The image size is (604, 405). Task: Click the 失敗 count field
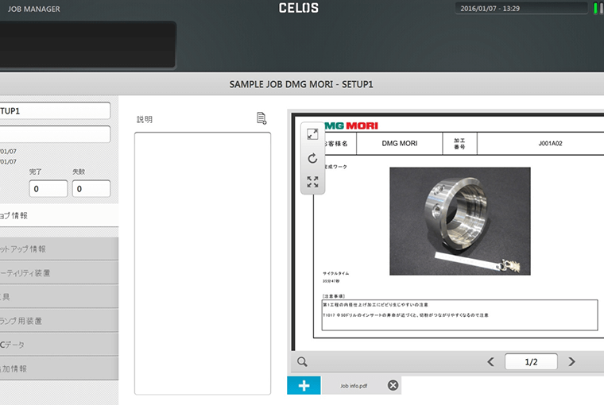click(x=91, y=189)
